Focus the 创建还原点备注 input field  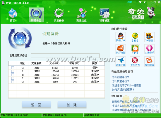tap(65, 56)
